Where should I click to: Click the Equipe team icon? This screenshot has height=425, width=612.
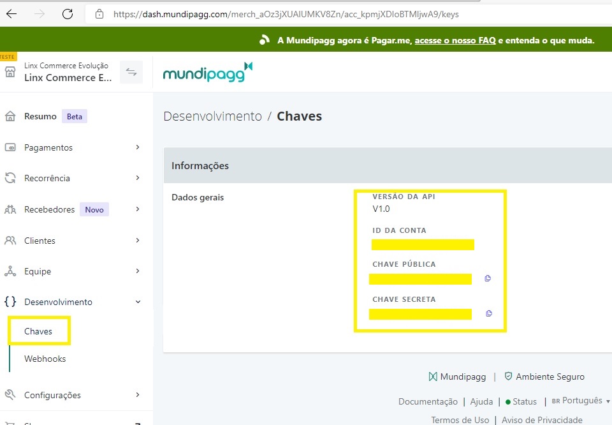click(x=10, y=271)
